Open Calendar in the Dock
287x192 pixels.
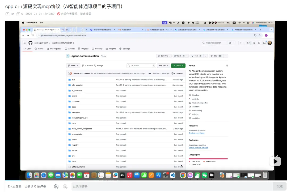tap(87, 175)
